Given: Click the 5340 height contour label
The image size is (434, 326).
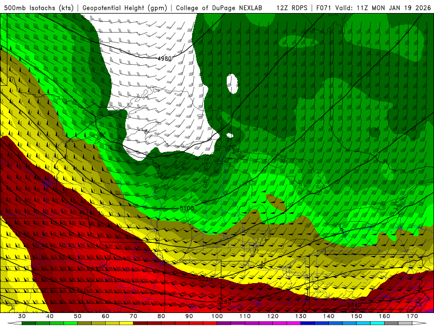Looking at the screenshot, I should tap(354, 305).
